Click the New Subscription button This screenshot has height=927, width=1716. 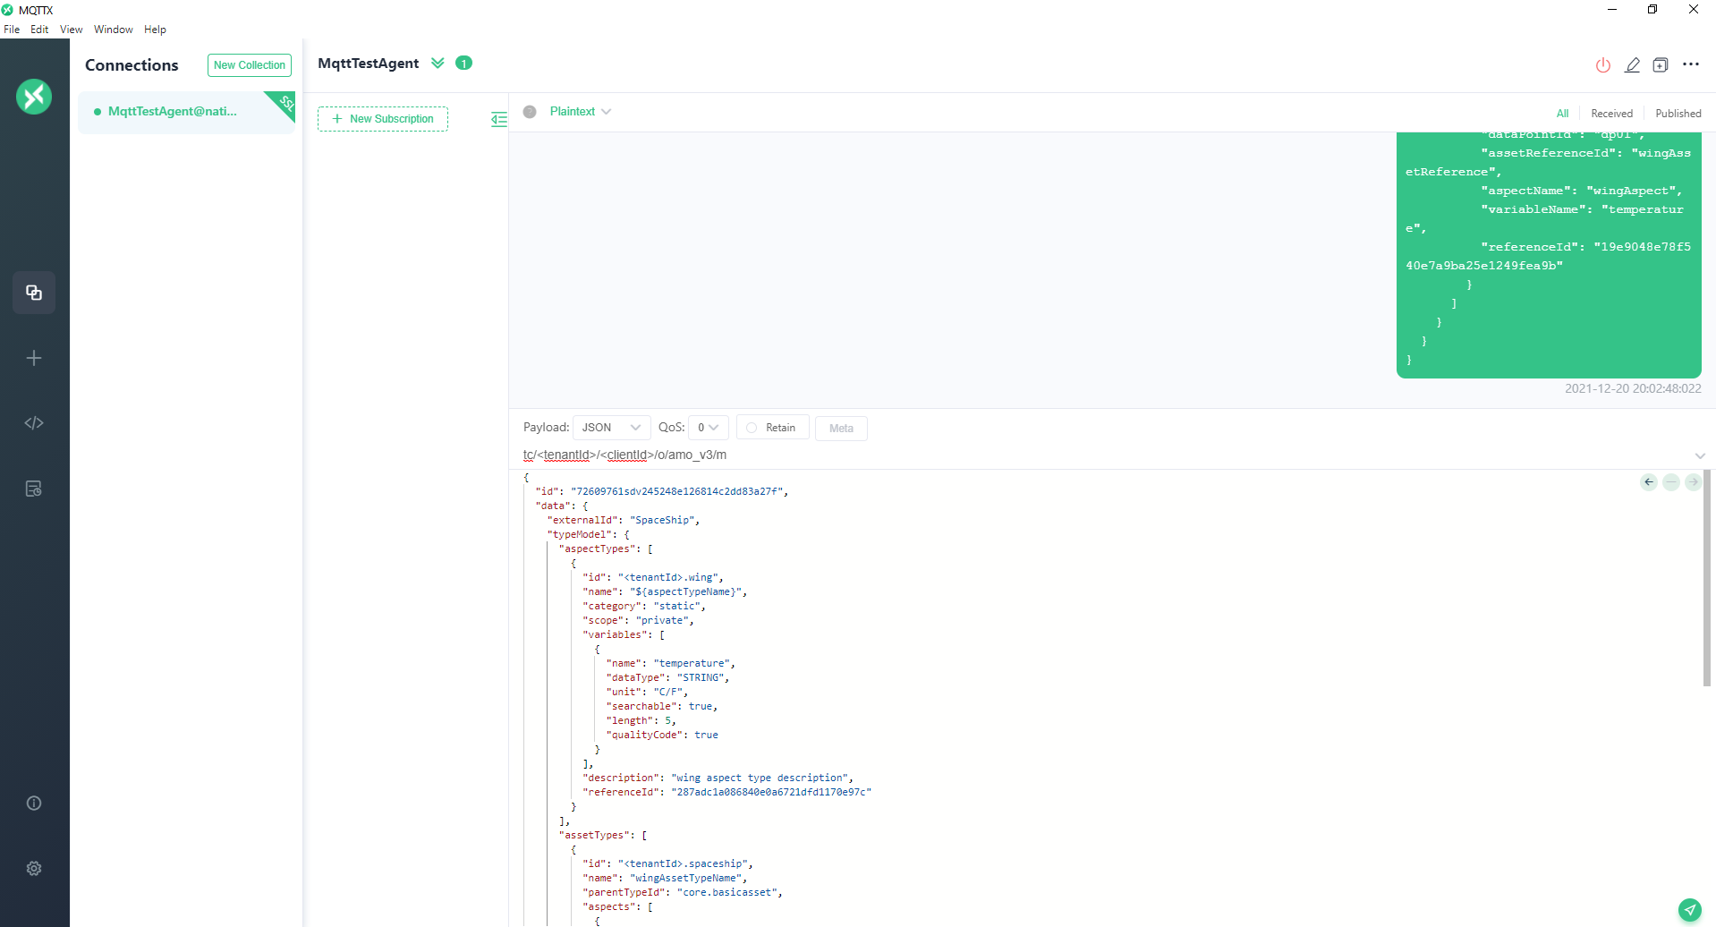pyautogui.click(x=383, y=119)
